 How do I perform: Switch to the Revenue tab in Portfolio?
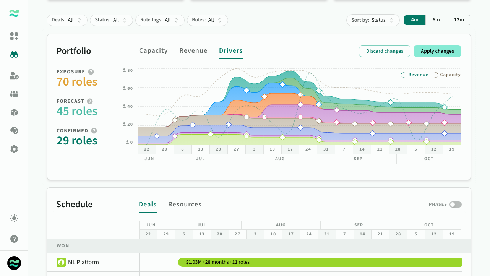[193, 51]
